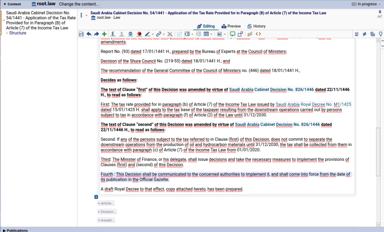
Task: Click the blue plus square below editor
Action: [x=96, y=197]
